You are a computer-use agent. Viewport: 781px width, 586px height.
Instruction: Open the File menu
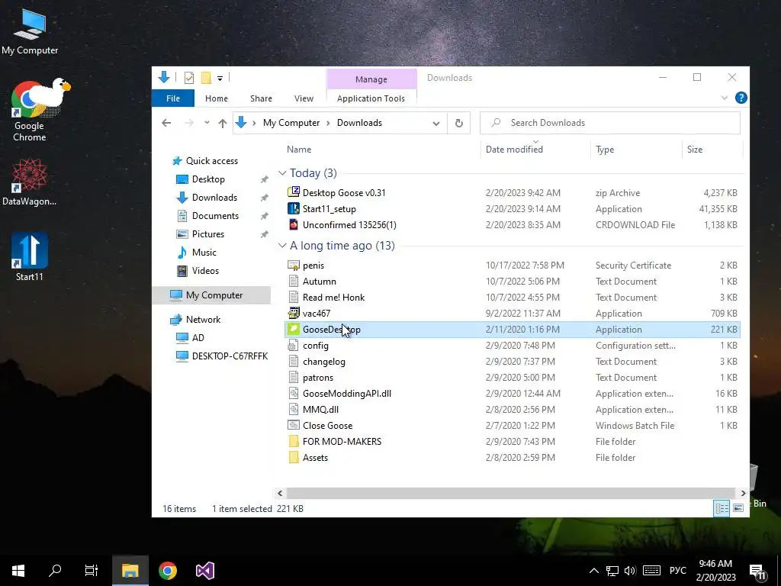click(x=173, y=98)
